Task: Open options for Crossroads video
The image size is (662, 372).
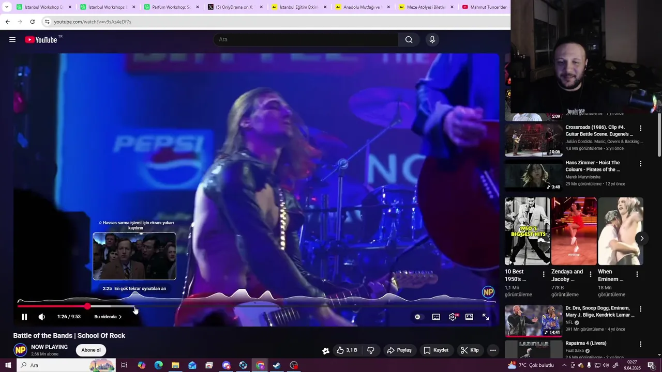Action: pos(640,128)
